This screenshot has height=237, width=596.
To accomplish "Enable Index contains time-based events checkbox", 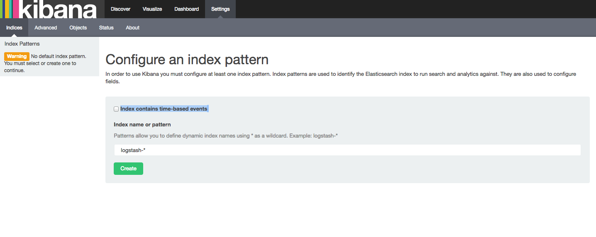I will pos(116,109).
